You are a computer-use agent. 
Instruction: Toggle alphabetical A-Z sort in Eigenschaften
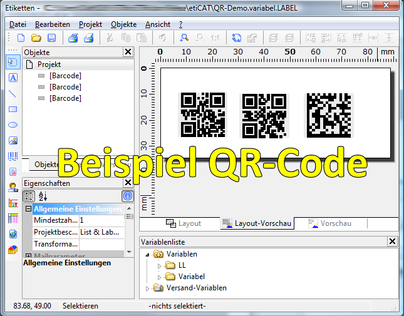(43, 196)
